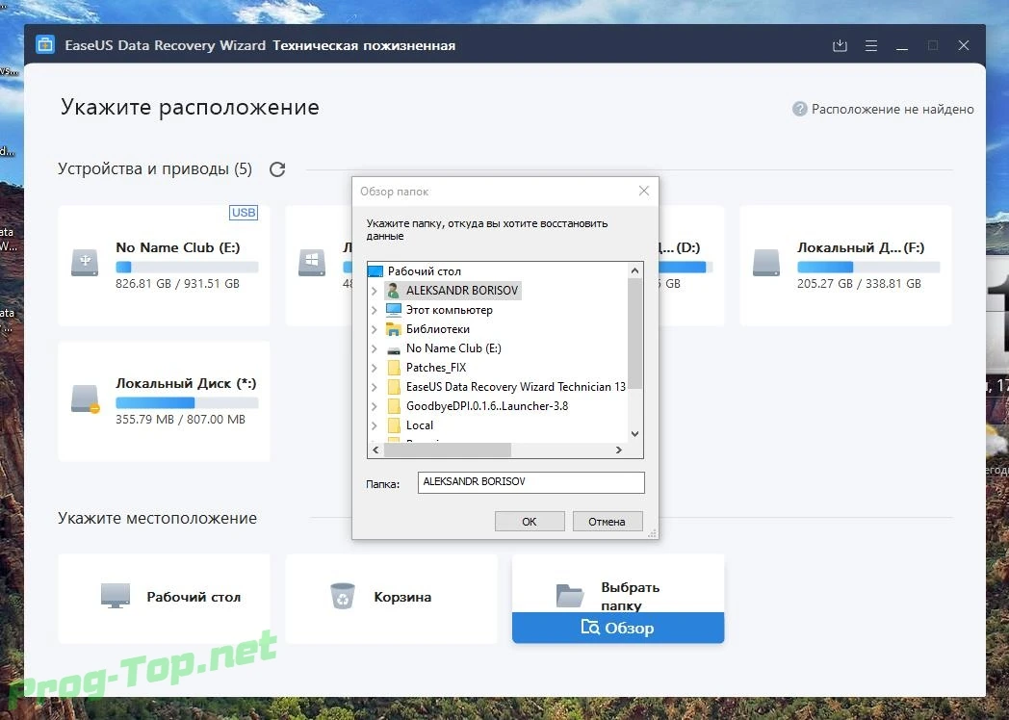Screen dimensions: 1009x720
Task: Click the No Name Club (E:) usage bar
Action: pos(187,267)
